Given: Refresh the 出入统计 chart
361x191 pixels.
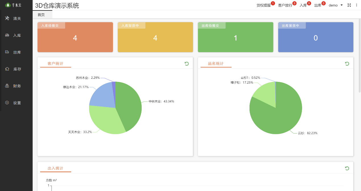Looking at the screenshot, I should coord(347,168).
